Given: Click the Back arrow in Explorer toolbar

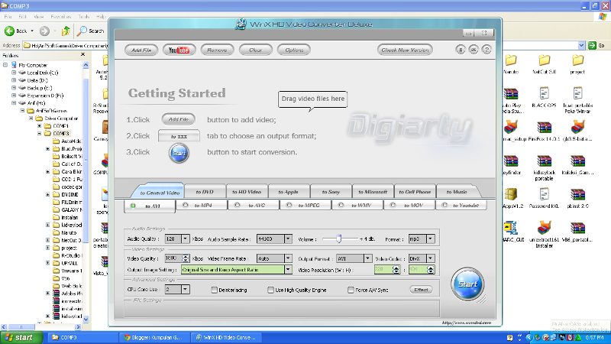Looking at the screenshot, I should pos(10,31).
